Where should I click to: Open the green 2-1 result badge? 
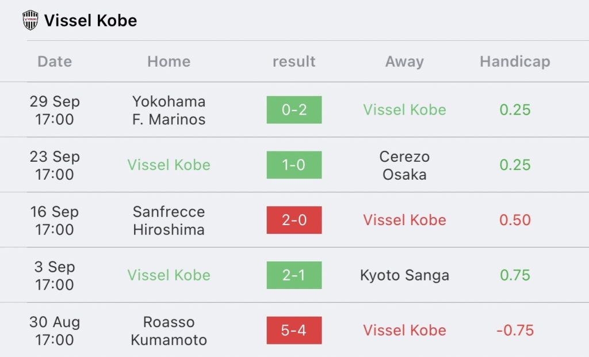(x=294, y=275)
